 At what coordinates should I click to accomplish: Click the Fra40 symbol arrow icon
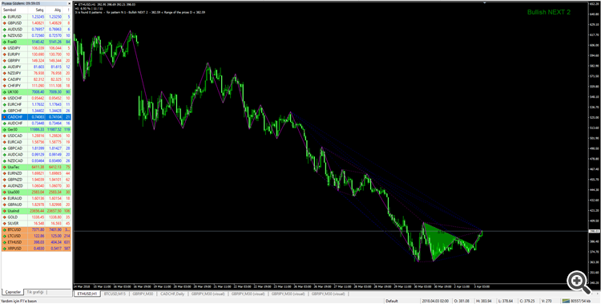coord(4,42)
